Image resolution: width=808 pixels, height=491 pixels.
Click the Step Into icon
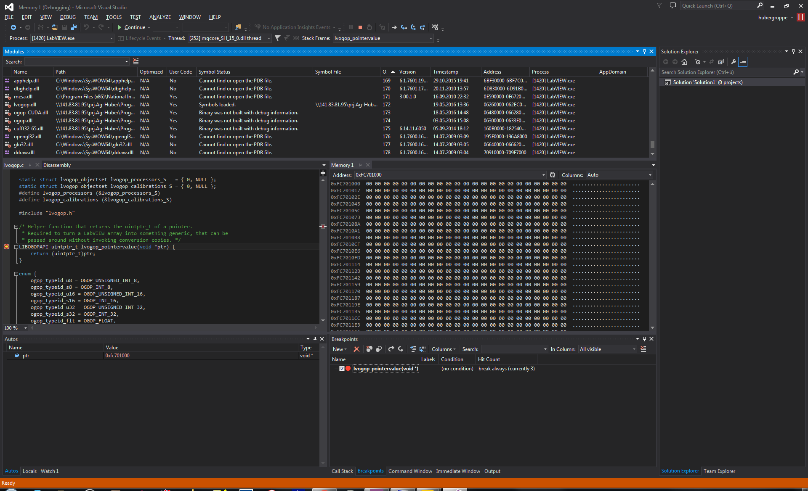pos(404,27)
